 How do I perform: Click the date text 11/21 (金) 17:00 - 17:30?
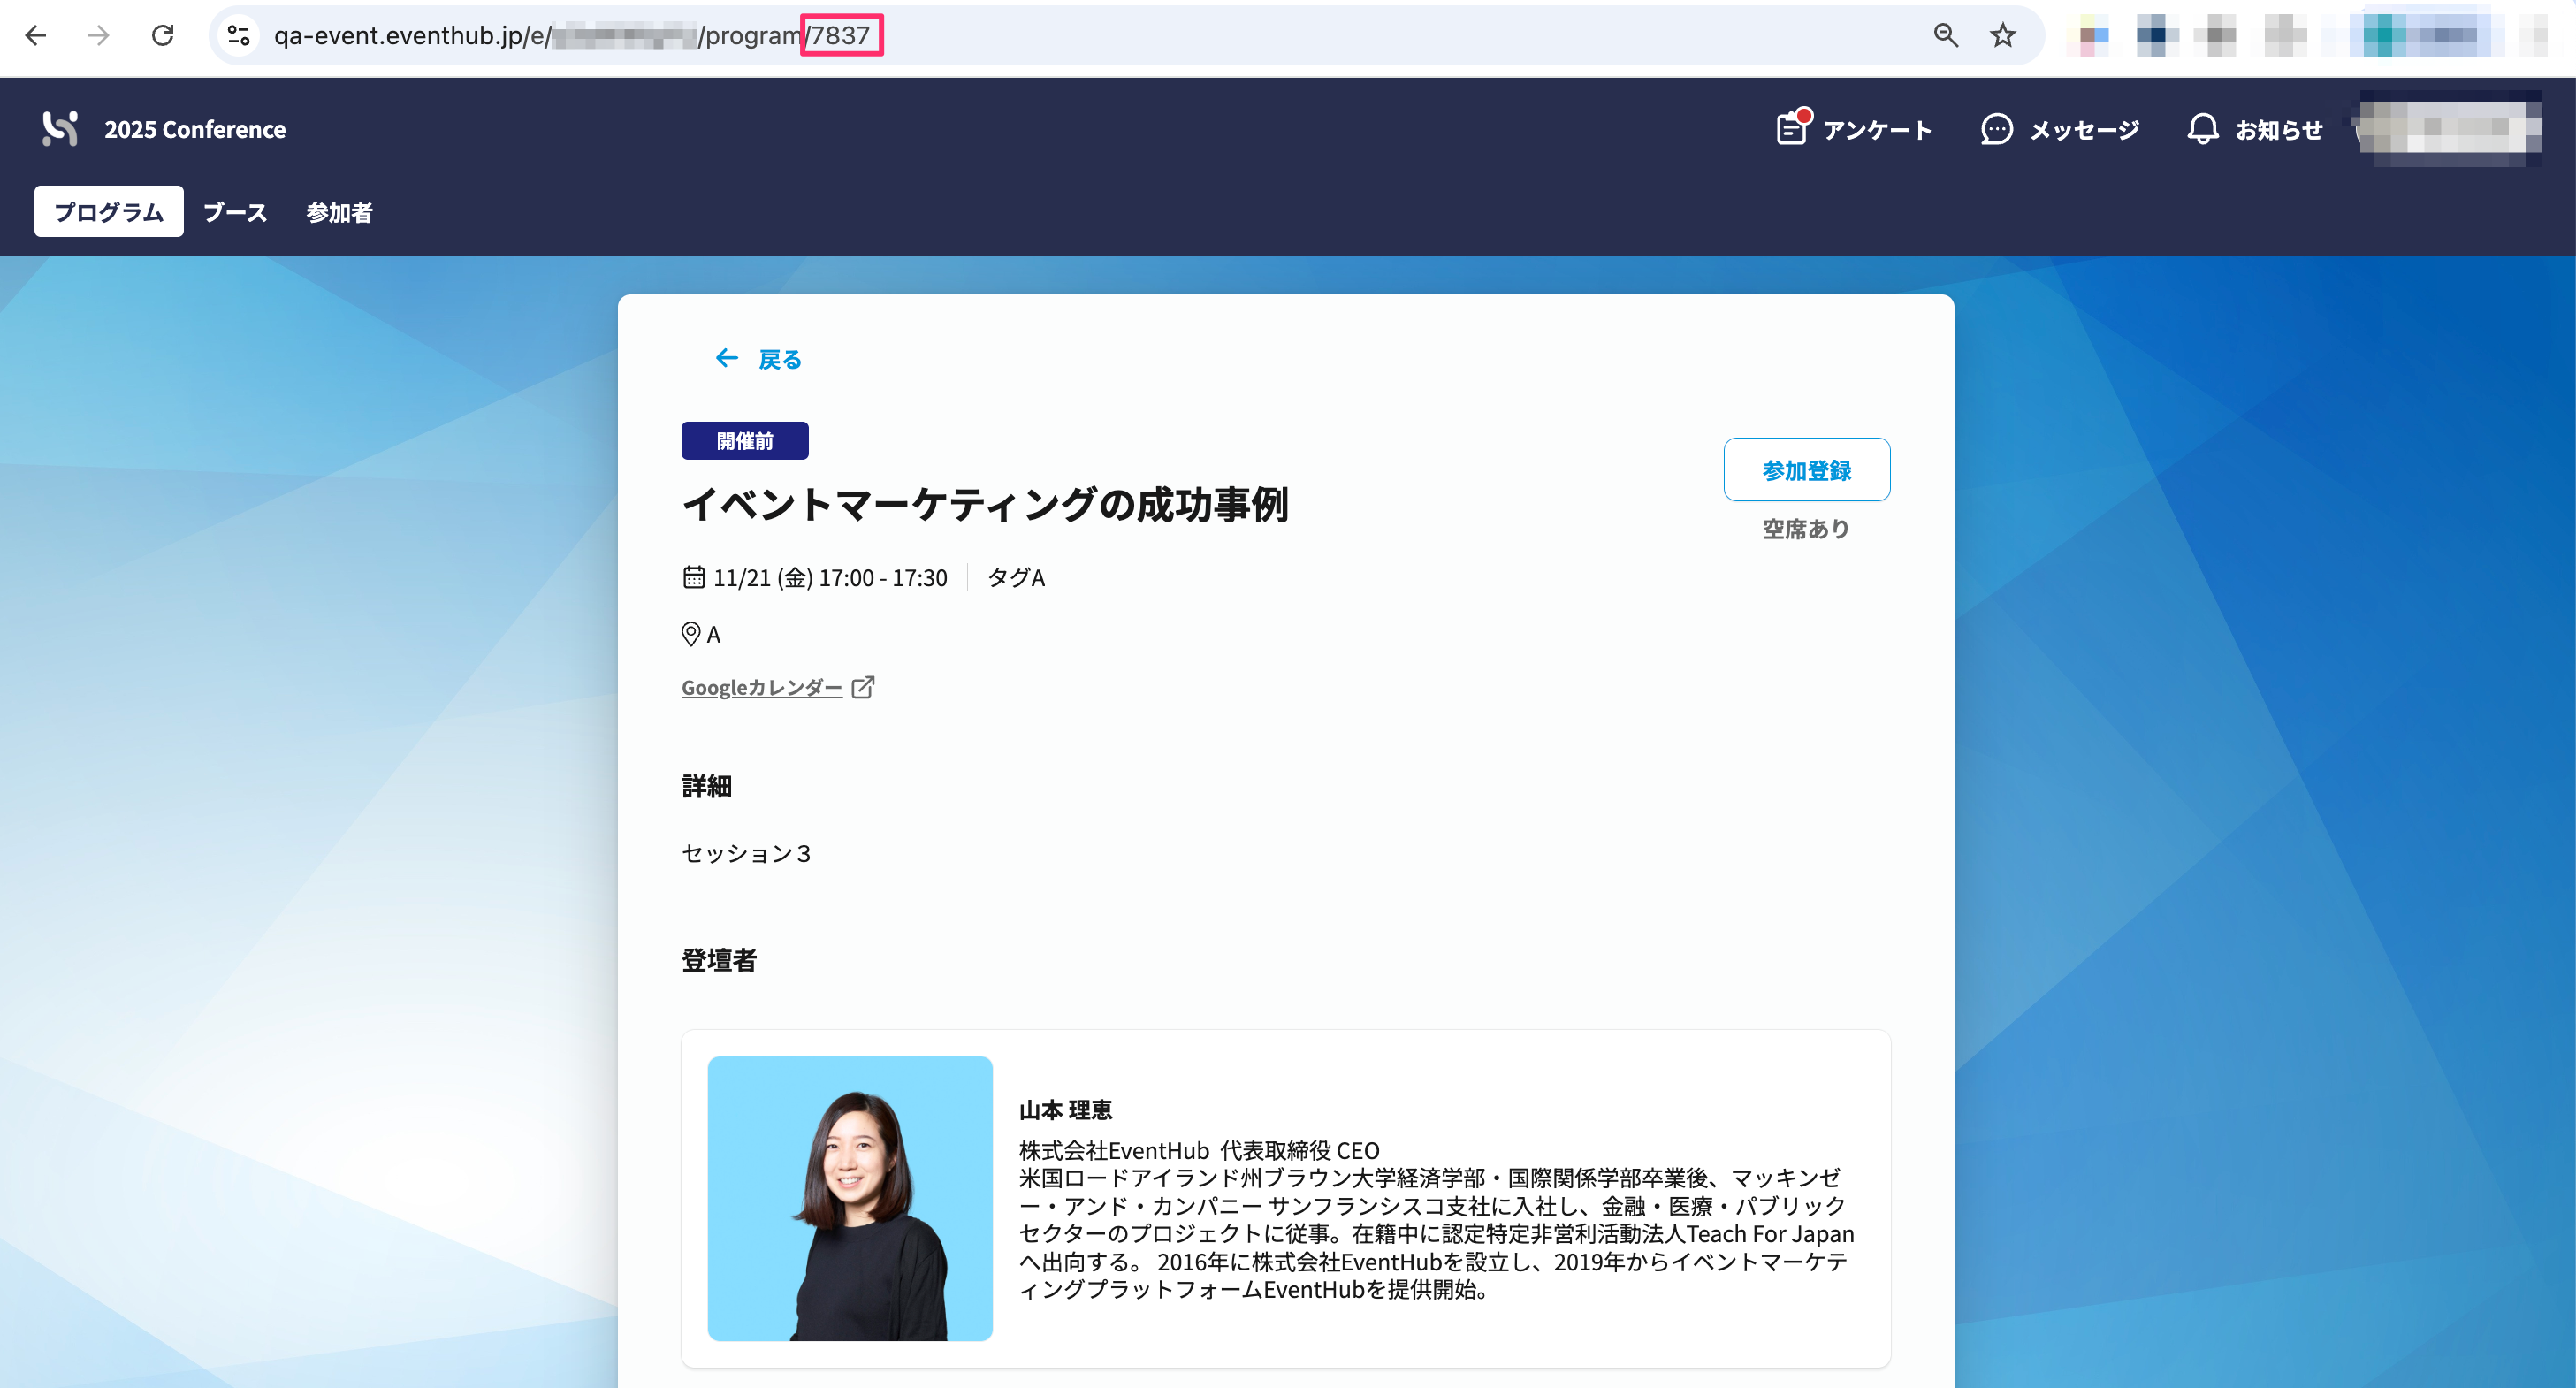point(830,578)
